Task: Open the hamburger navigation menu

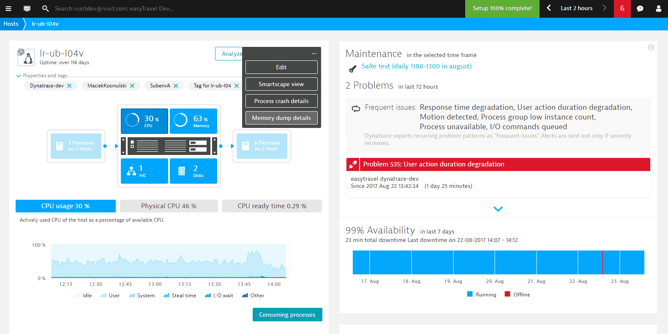Action: pyautogui.click(x=8, y=8)
